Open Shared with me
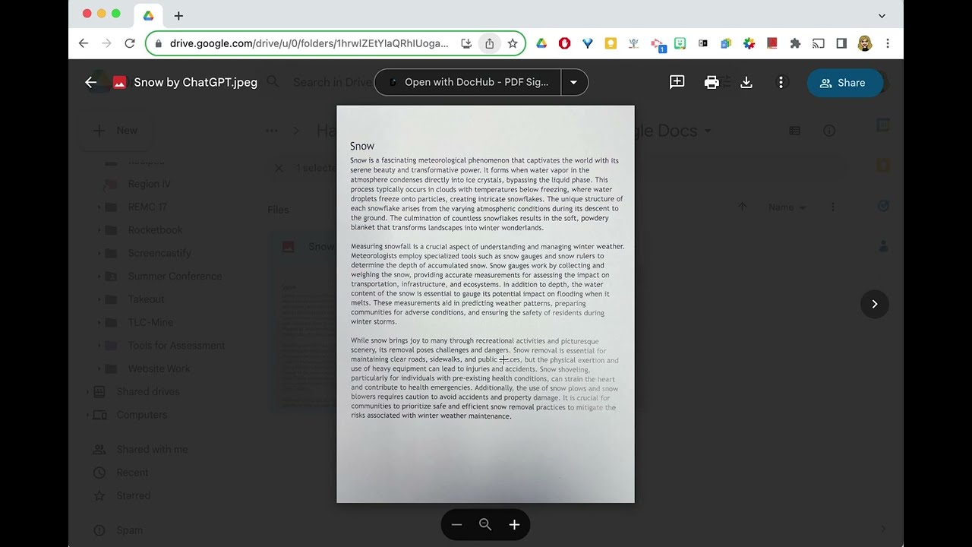972x547 pixels. (152, 449)
